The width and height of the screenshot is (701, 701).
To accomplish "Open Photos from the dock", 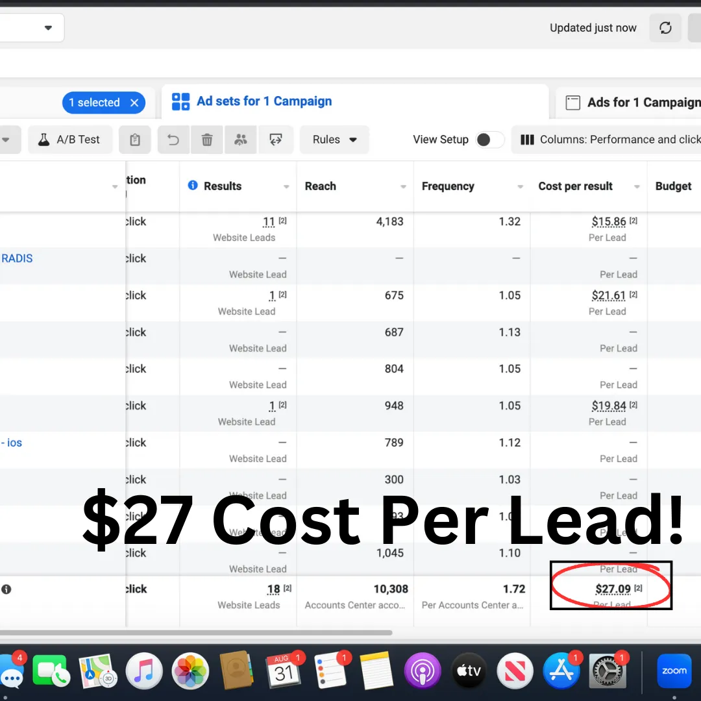I will pos(190,671).
